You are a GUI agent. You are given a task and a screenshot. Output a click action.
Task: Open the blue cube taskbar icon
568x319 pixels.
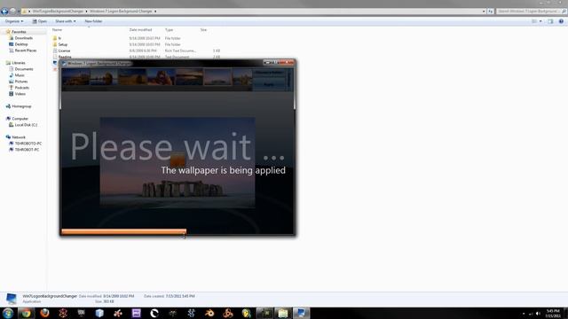click(99, 313)
